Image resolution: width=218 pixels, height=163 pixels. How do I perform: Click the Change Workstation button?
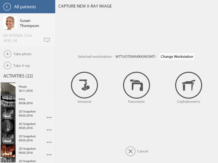coord(177,57)
